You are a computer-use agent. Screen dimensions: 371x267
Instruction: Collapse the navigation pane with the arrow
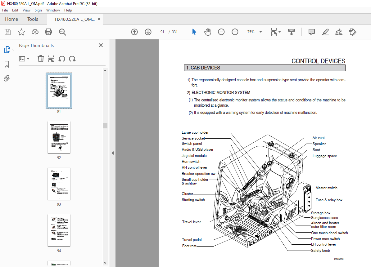(x=113, y=153)
